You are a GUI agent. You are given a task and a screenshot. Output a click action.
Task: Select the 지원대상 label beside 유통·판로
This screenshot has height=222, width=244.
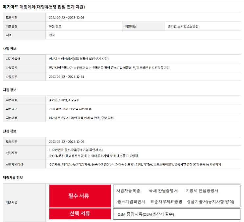click(131, 26)
